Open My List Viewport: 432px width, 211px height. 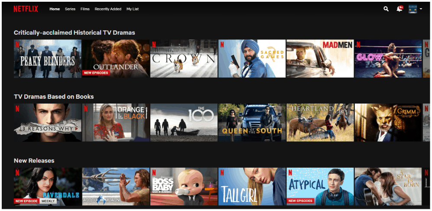coord(133,9)
